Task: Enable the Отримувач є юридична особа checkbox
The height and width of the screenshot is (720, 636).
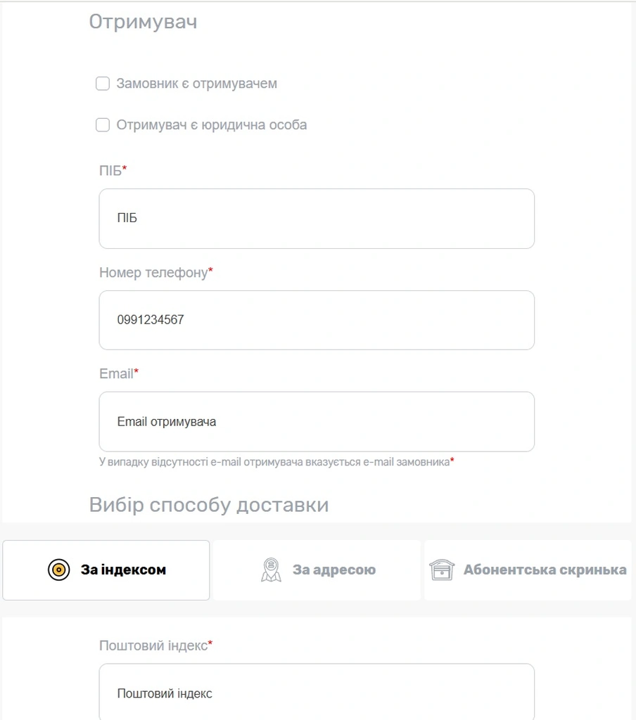Action: [103, 125]
